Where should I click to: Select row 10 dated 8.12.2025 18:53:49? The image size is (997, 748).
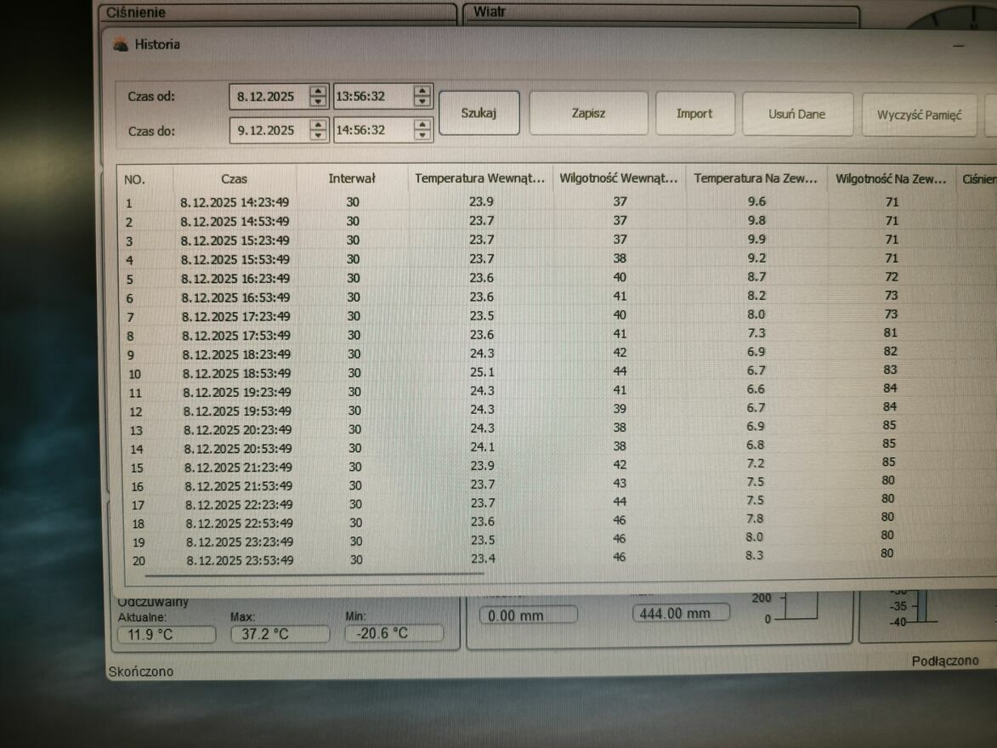click(x=235, y=373)
